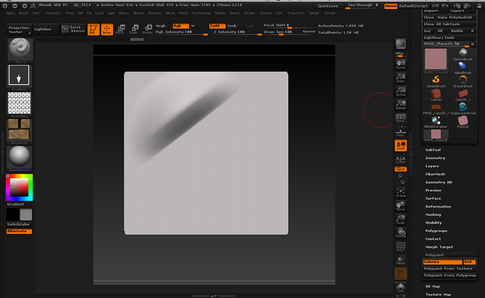This screenshot has height=298, width=485.
Task: Toggle the Persp perspective mode
Action: tap(401, 118)
